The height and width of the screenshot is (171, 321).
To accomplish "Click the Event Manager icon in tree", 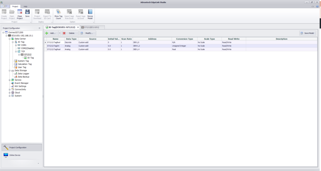I will 13,83.
